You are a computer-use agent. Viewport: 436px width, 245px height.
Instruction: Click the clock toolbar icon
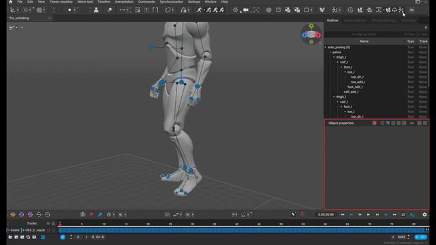[x=350, y=10]
